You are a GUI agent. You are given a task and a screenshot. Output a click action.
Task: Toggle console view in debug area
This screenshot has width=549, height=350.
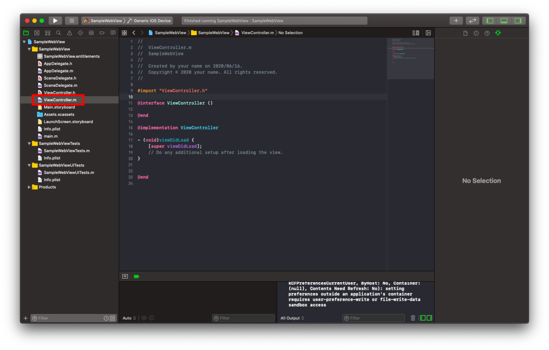(x=429, y=318)
